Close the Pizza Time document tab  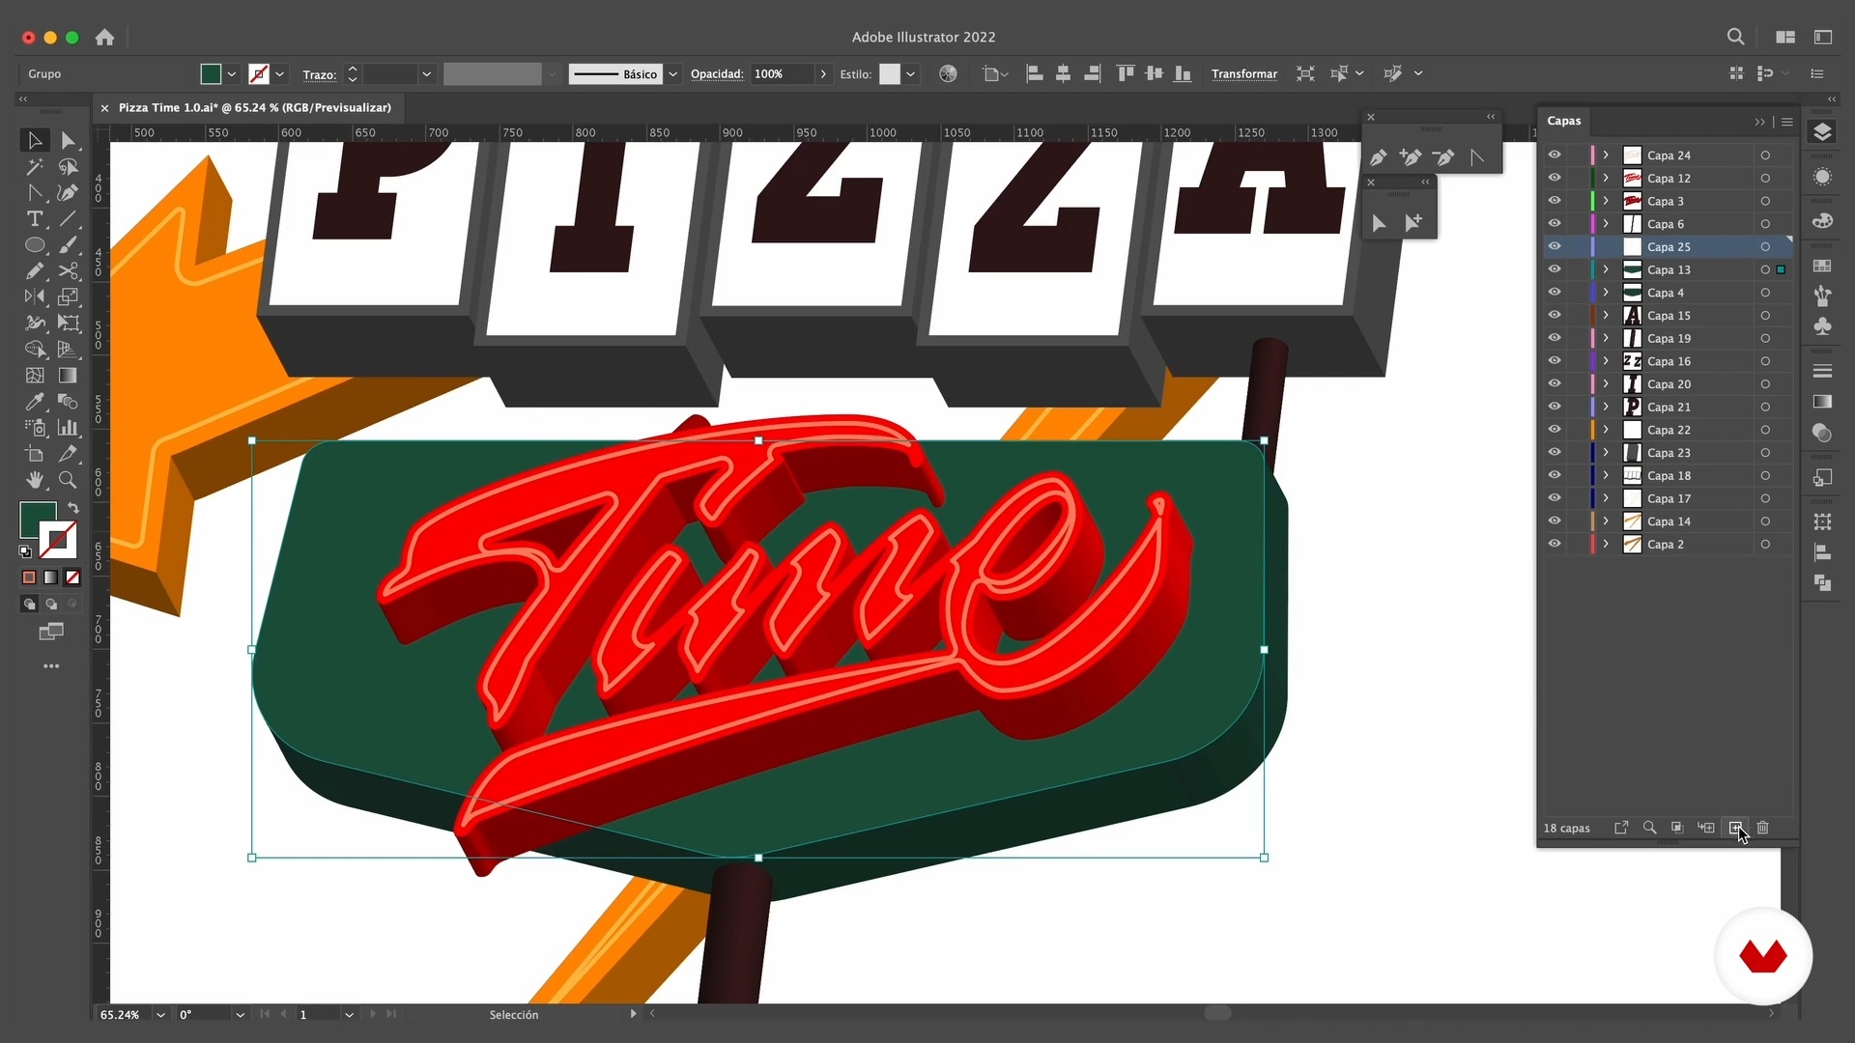click(104, 108)
